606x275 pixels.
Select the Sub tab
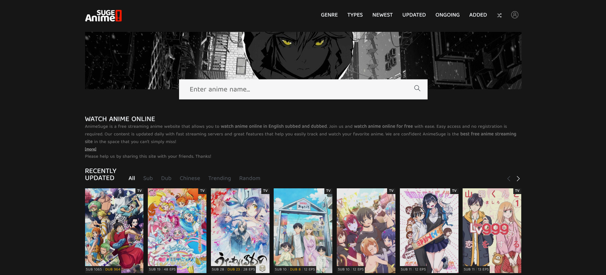(148, 178)
